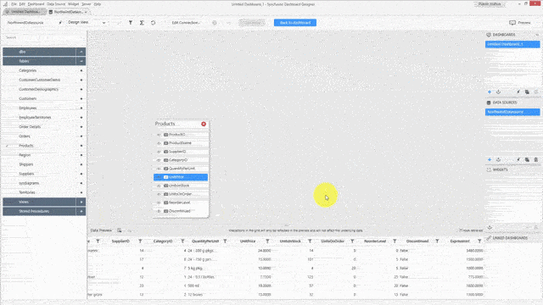Image resolution: width=543 pixels, height=305 pixels.
Task: Toggle visibility of the UnitsOnOrder field
Action: tap(159, 194)
